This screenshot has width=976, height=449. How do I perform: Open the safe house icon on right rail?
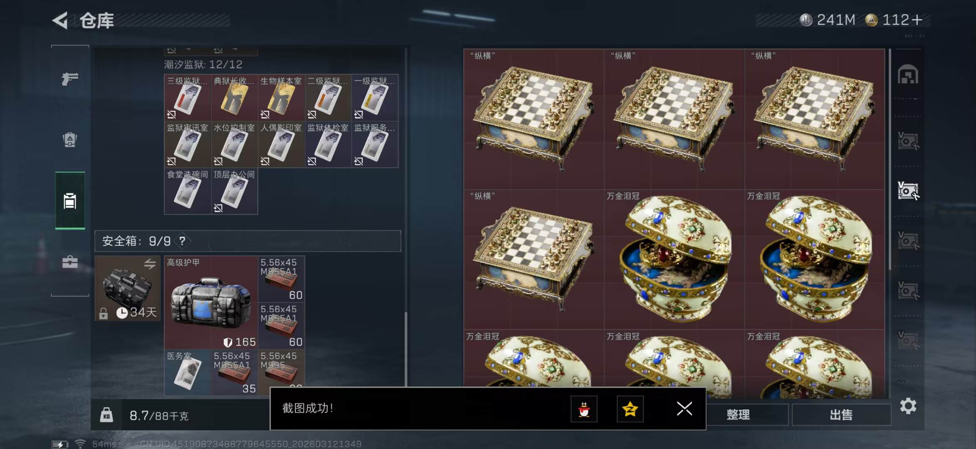coord(908,75)
